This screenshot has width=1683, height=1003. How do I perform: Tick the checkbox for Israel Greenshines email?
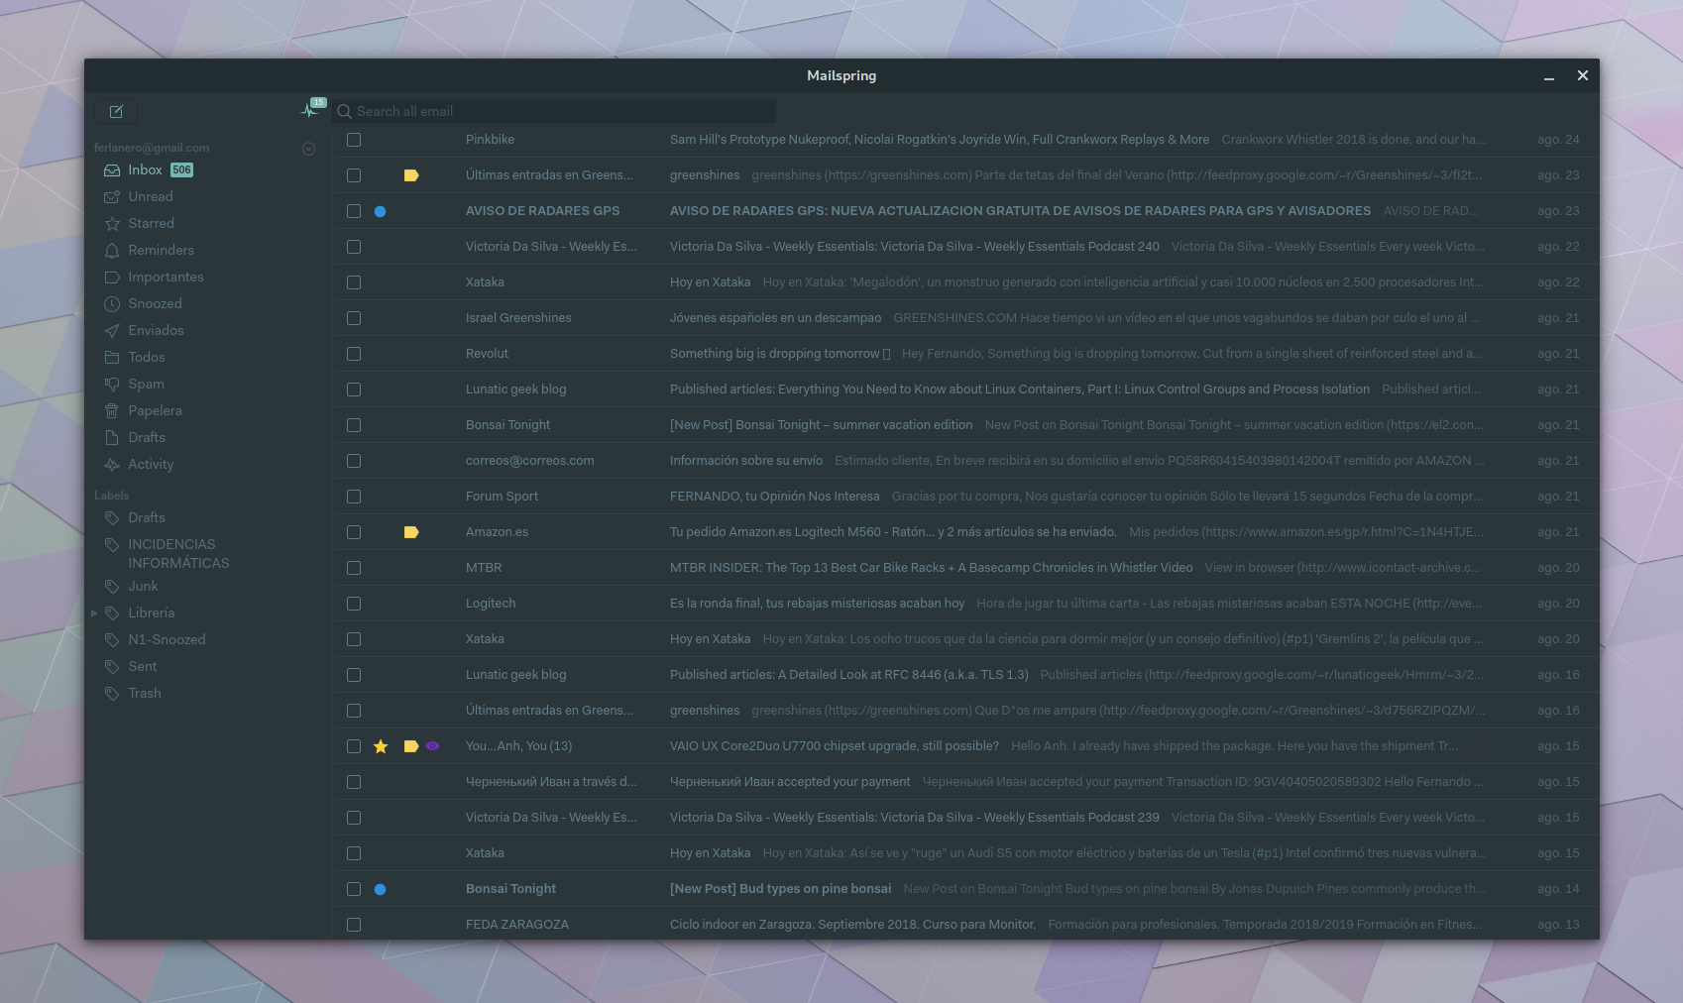(354, 318)
